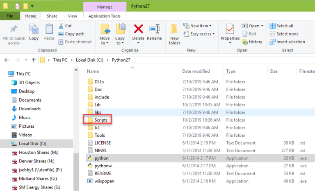The width and height of the screenshot is (315, 191).
Task: Click the red Delete X icon
Action: click(138, 29)
